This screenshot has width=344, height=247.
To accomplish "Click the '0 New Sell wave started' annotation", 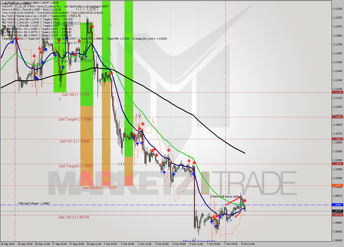I will 225,197.
